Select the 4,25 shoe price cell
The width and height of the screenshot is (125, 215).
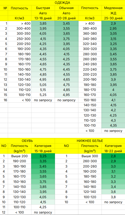43,207
